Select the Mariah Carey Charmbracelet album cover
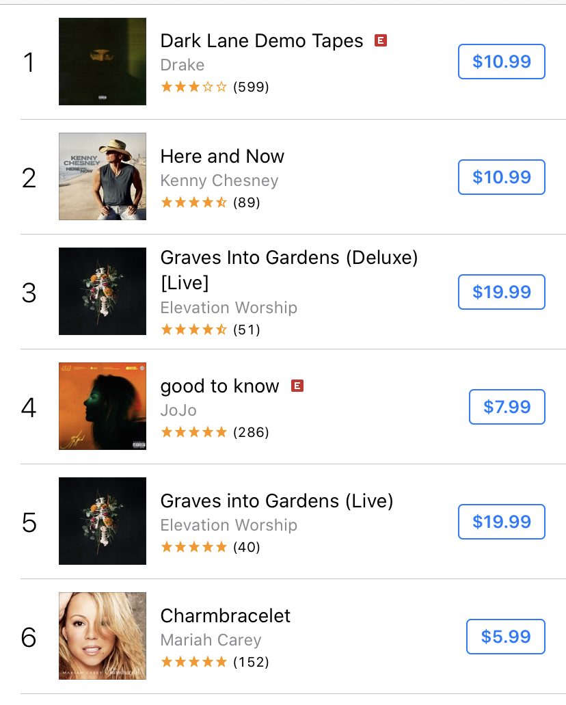The width and height of the screenshot is (566, 705). point(103,636)
